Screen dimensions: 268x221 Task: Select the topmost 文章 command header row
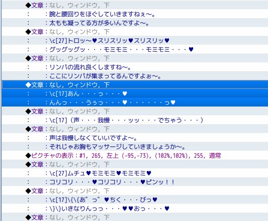pos(66,5)
